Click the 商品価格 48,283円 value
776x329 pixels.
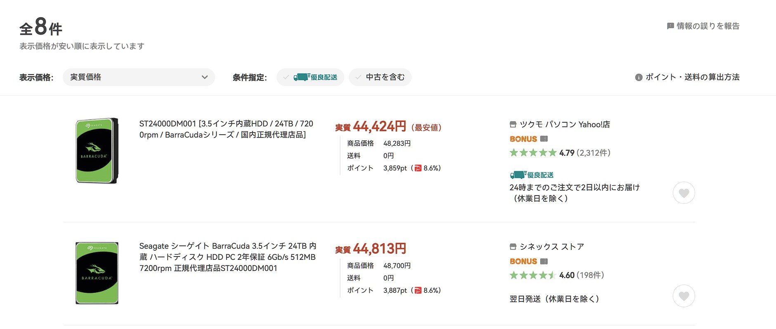point(397,143)
